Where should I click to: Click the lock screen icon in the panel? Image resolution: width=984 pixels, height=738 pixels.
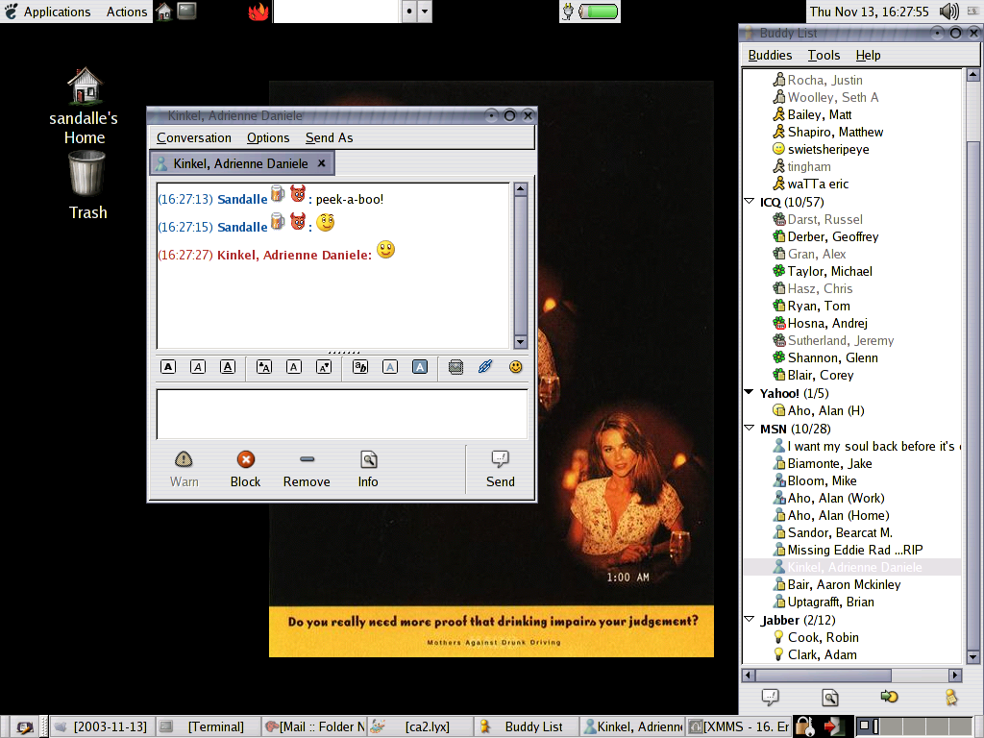(x=804, y=726)
